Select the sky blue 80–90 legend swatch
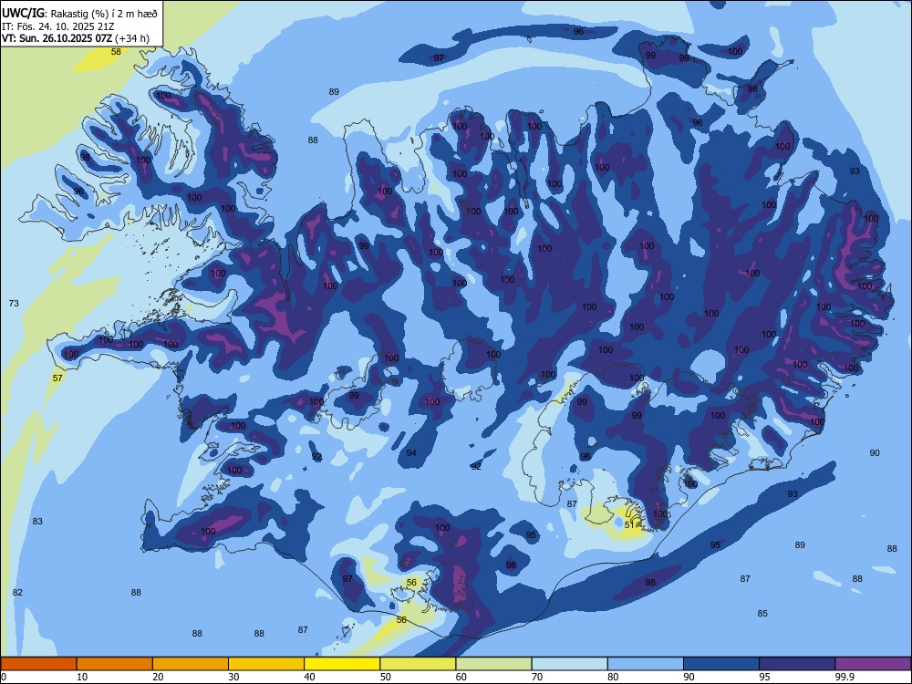Viewport: 912px width, 684px height. coord(646,664)
